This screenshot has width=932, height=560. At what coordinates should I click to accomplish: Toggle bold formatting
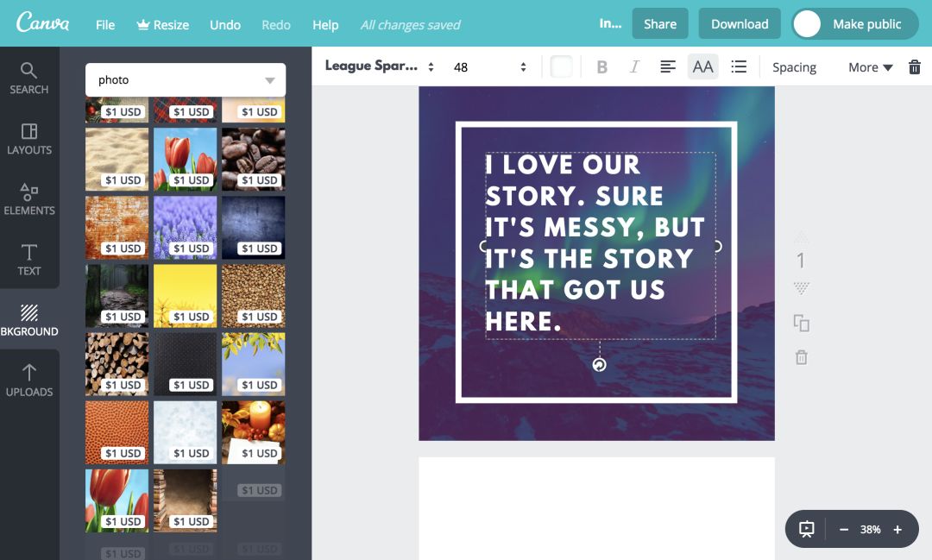[x=601, y=66]
